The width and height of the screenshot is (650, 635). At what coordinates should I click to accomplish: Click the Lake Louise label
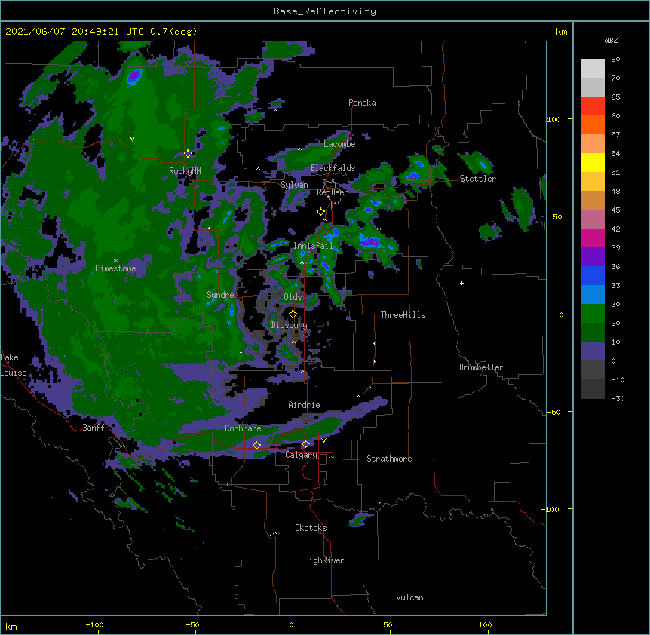click(14, 365)
